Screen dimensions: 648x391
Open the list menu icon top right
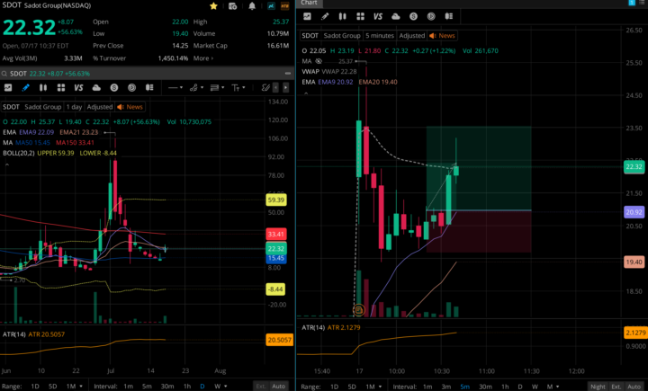[642, 3]
